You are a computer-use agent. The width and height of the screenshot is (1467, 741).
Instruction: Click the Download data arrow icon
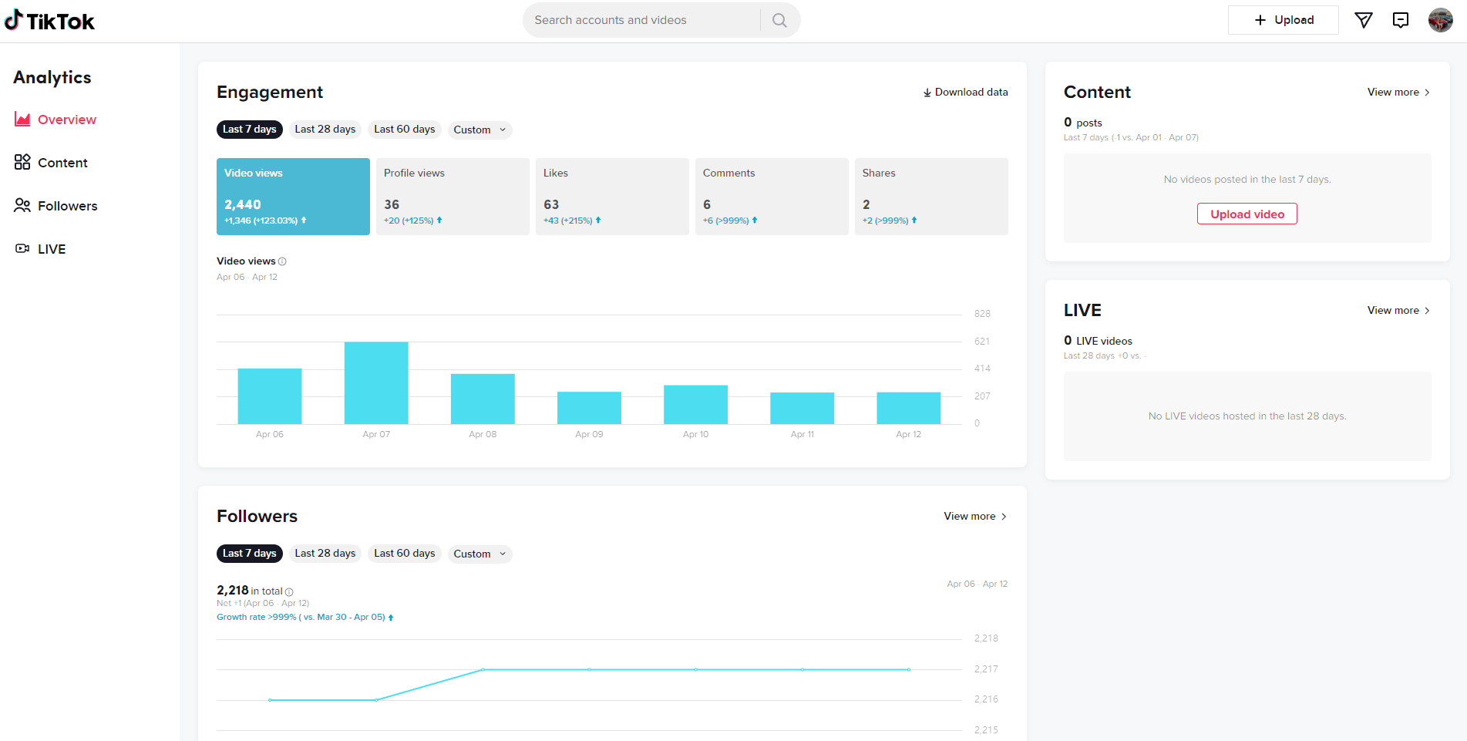pyautogui.click(x=927, y=93)
